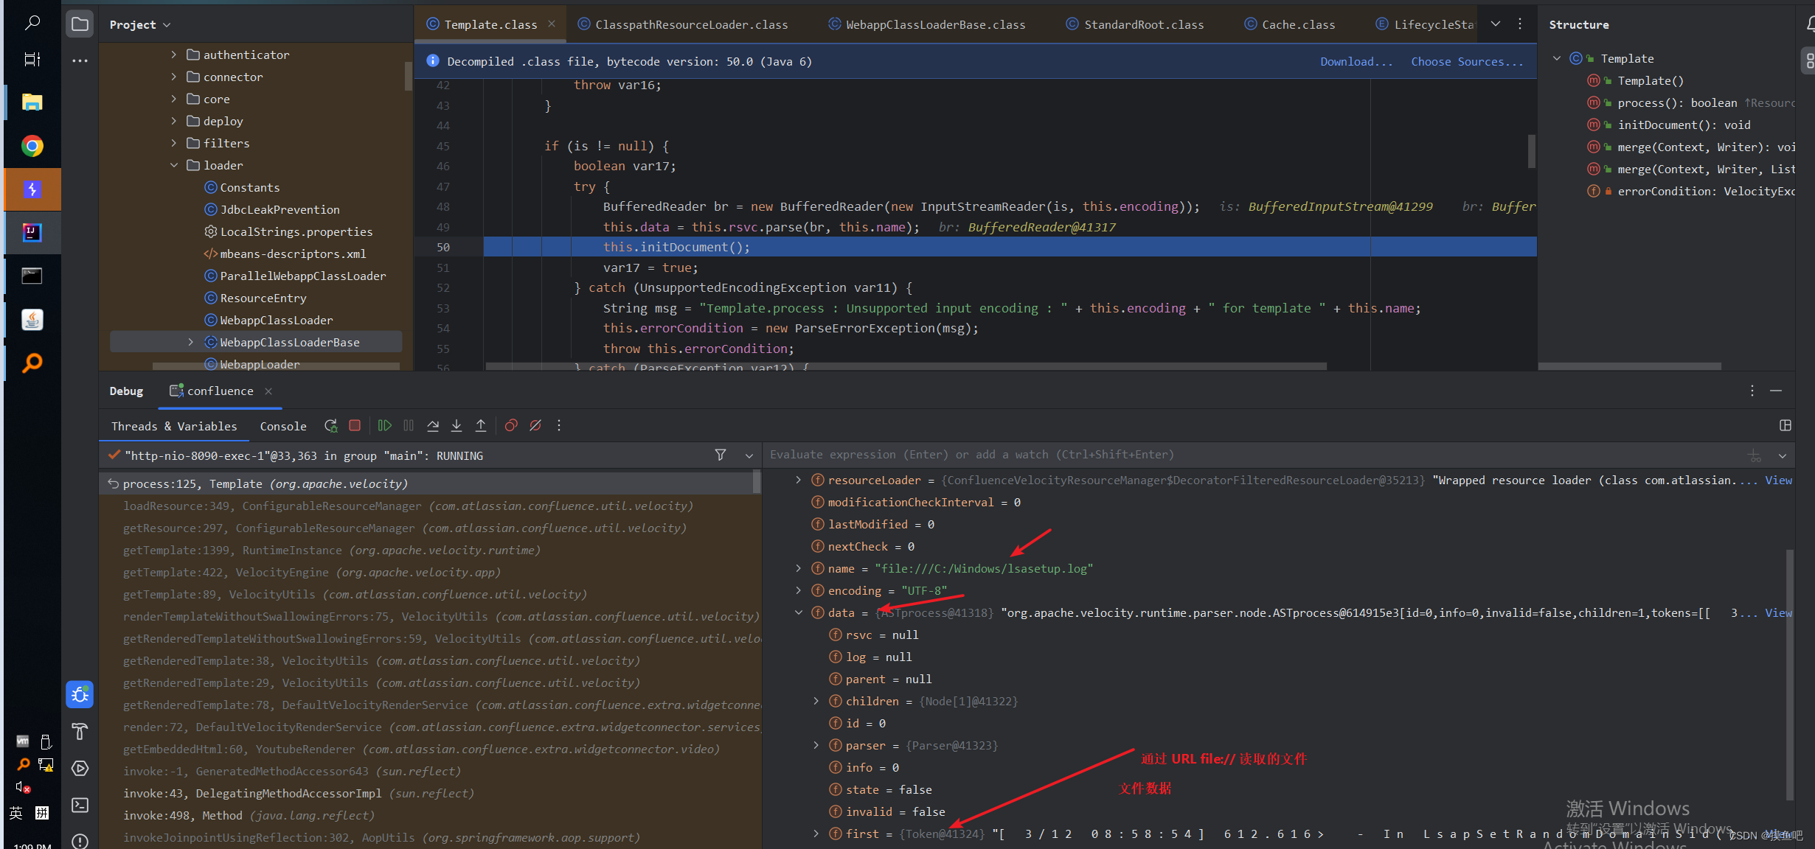The width and height of the screenshot is (1815, 849).
Task: Toggle the thread filter funnel
Action: click(x=720, y=455)
